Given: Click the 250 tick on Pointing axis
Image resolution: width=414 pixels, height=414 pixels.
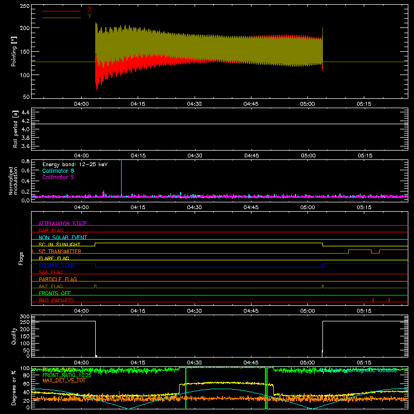Looking at the screenshot, I should pos(24,6).
